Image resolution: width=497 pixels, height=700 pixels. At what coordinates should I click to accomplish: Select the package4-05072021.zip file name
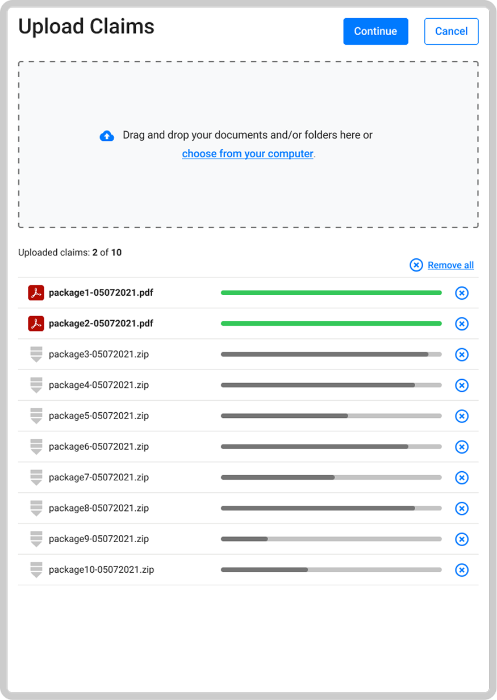click(x=99, y=385)
